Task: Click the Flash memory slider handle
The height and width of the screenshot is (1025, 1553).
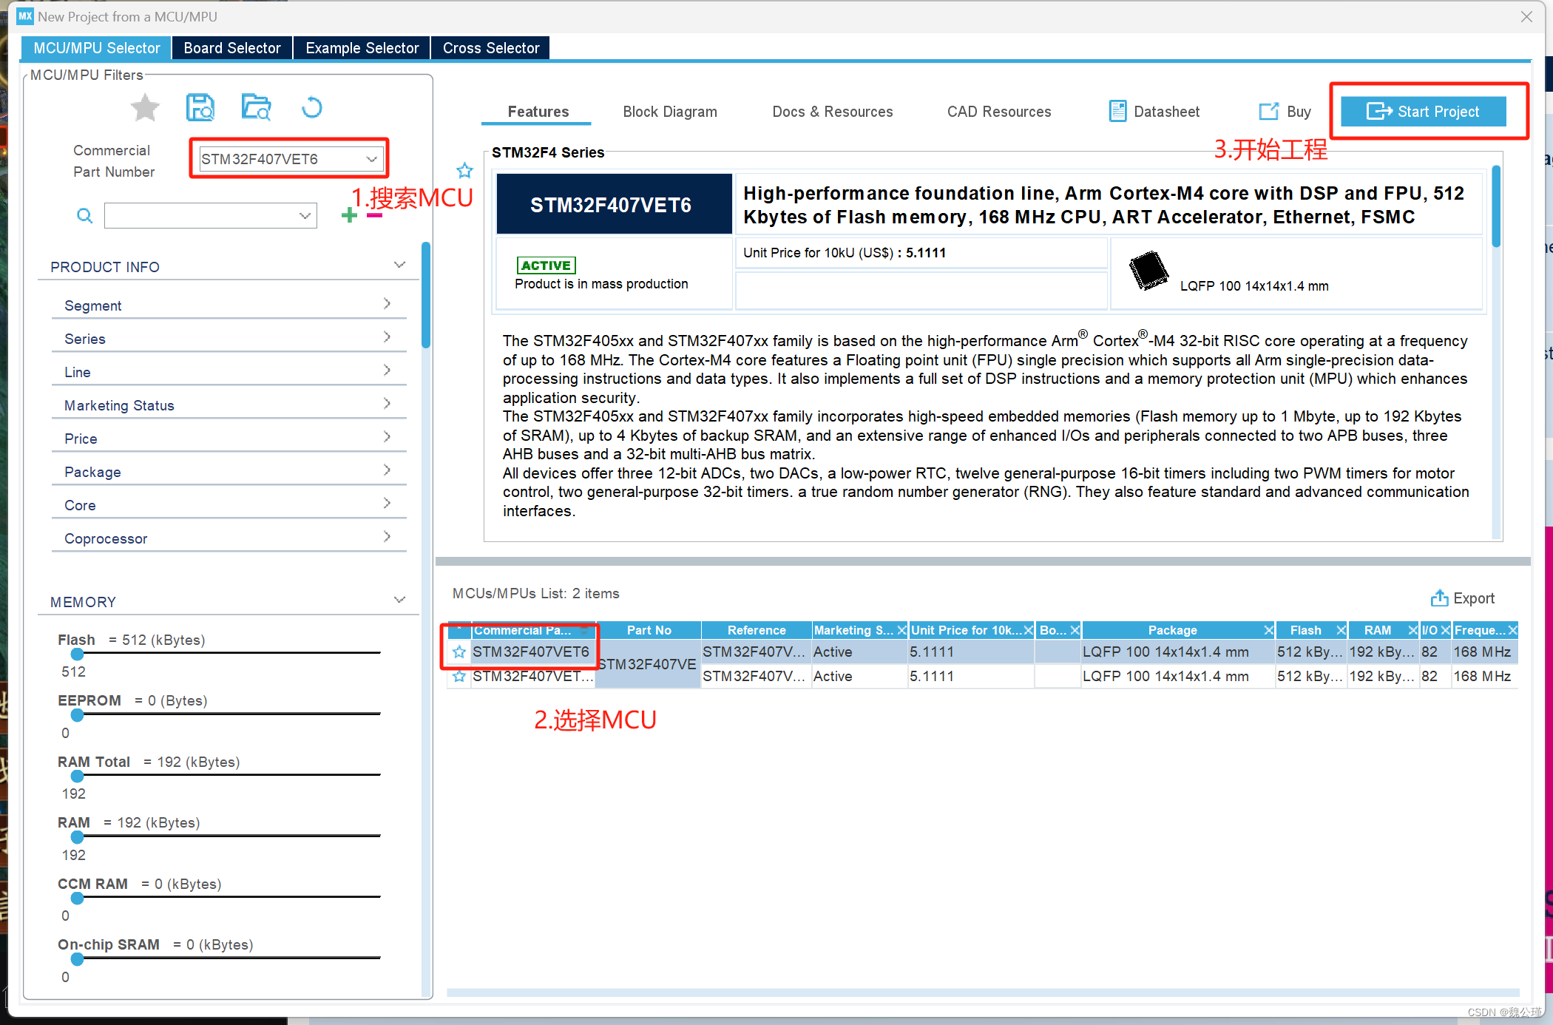Action: click(77, 654)
